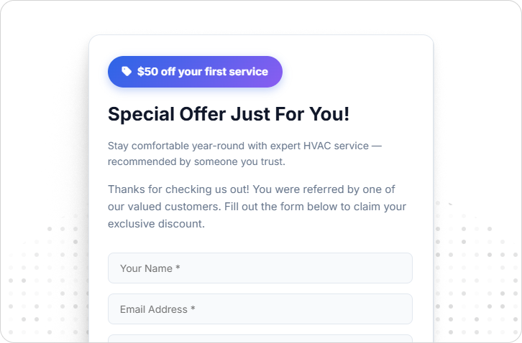The image size is (522, 343).
Task: Select the partially visible third form field
Action: click(260, 338)
